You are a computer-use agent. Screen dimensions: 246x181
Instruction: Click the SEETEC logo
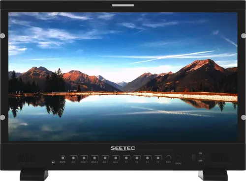(123, 149)
